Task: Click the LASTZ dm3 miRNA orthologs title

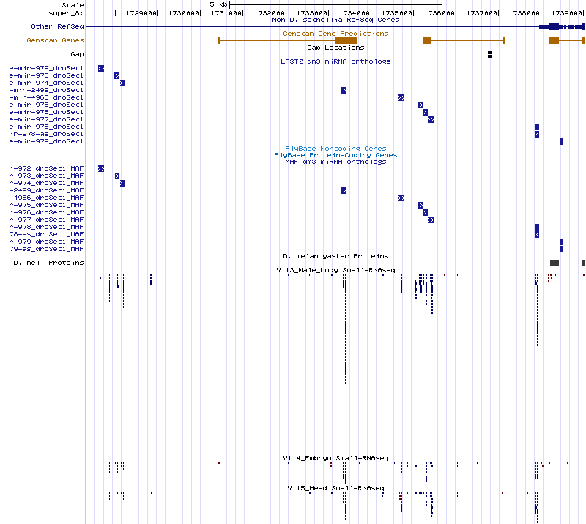Action: point(335,61)
